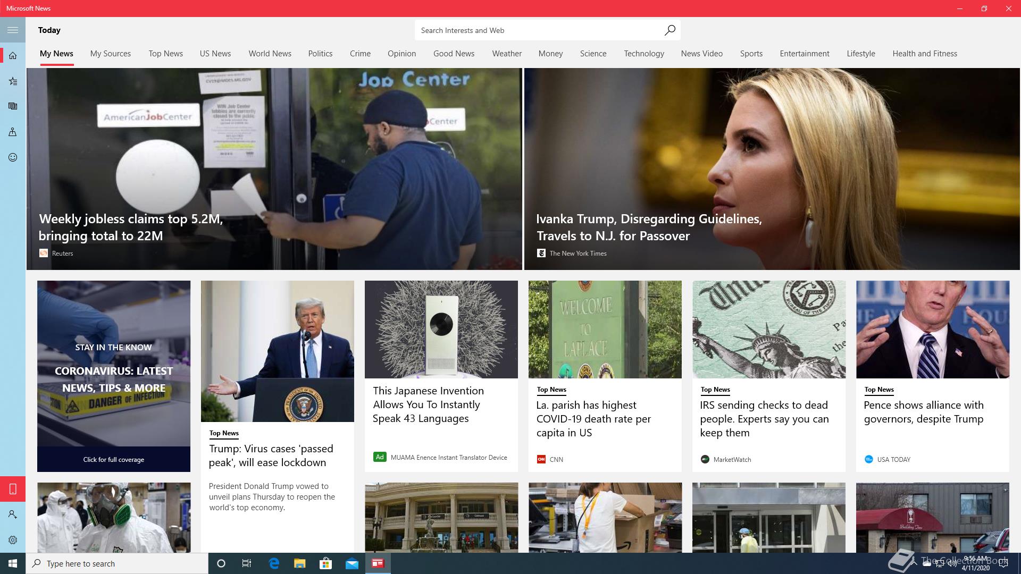
Task: Open the Local news icon in sidebar
Action: point(13,132)
